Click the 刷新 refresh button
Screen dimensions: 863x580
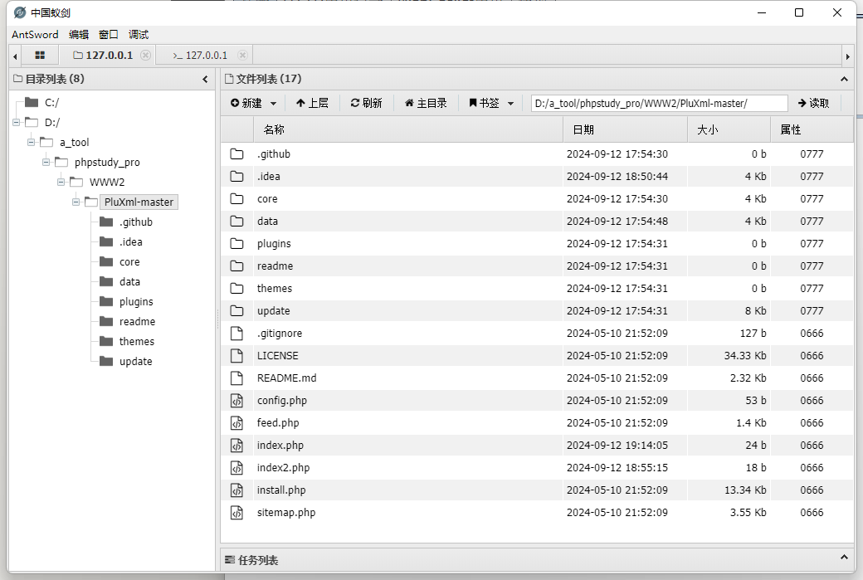click(x=366, y=103)
